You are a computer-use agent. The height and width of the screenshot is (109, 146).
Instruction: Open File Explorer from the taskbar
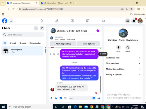81,107
